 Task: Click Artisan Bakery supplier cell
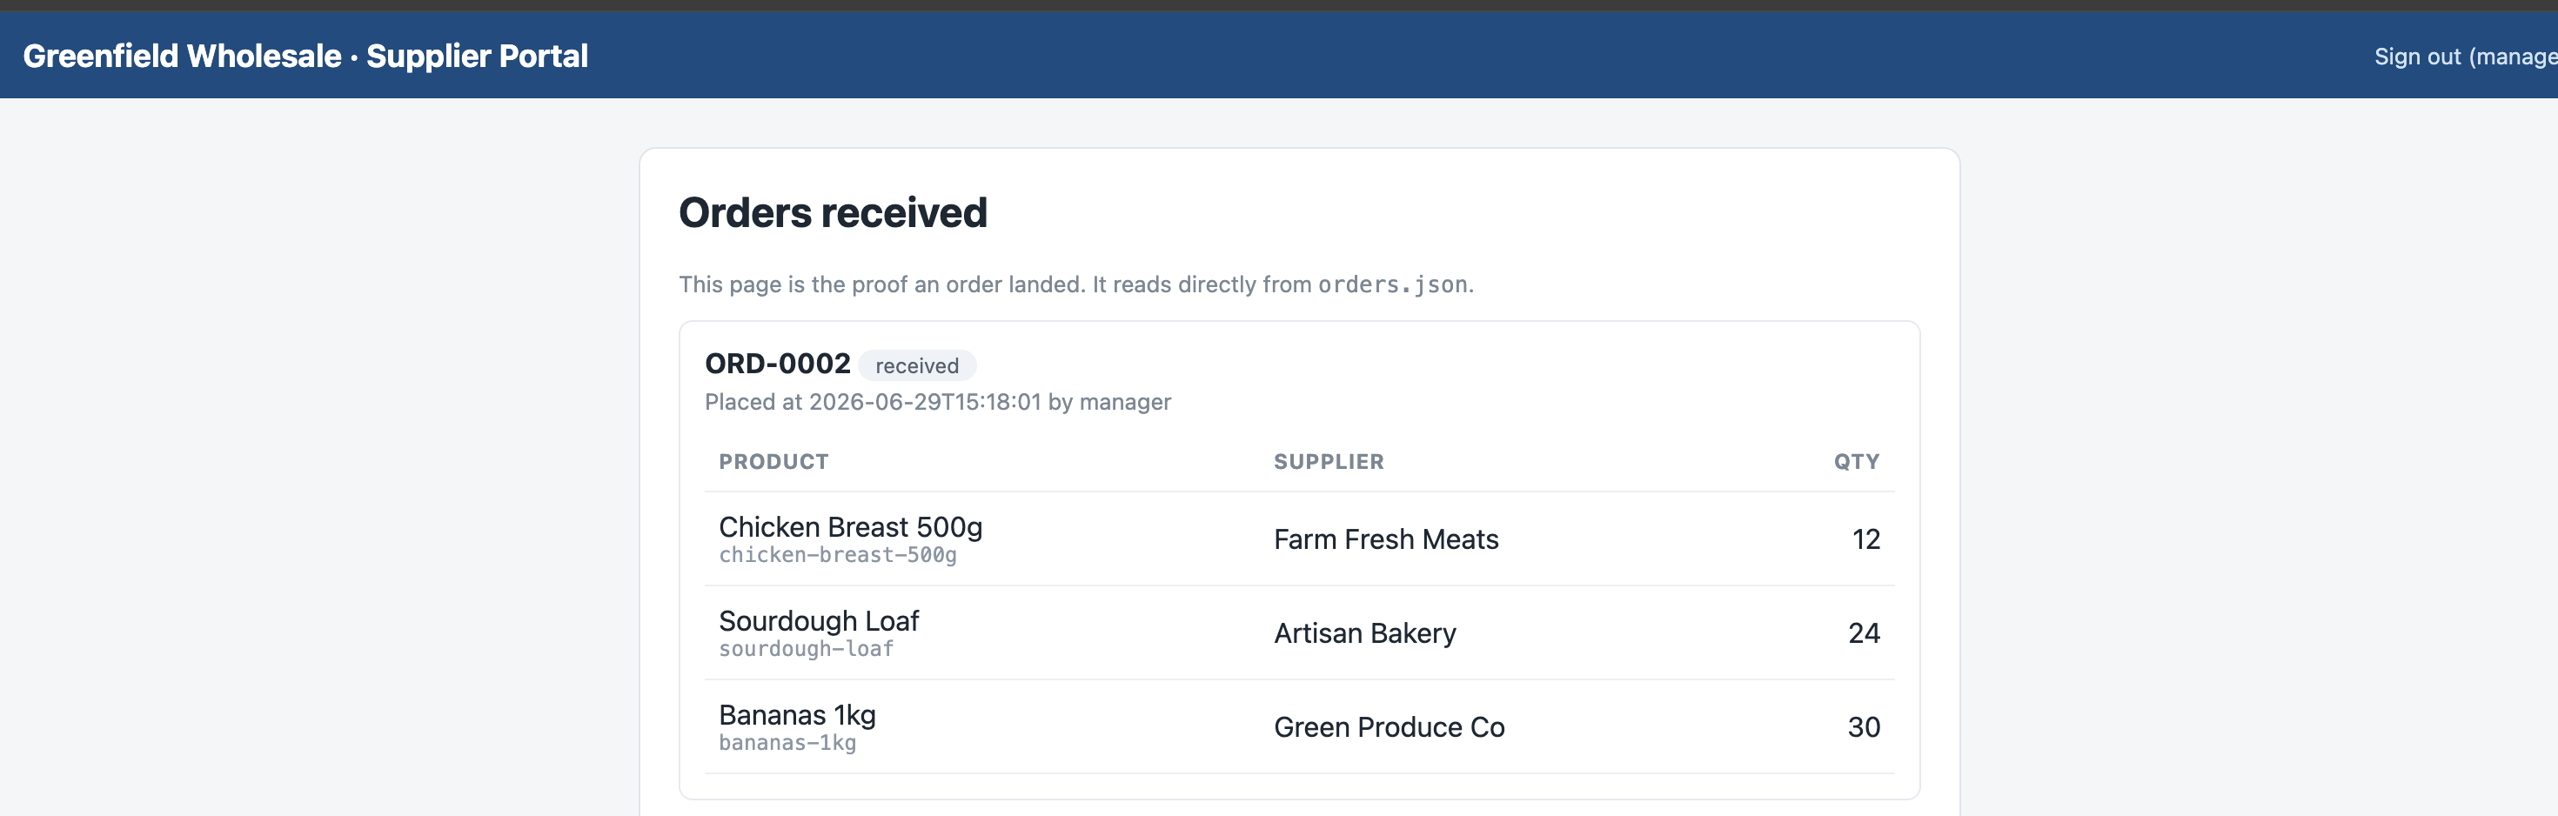(1364, 633)
